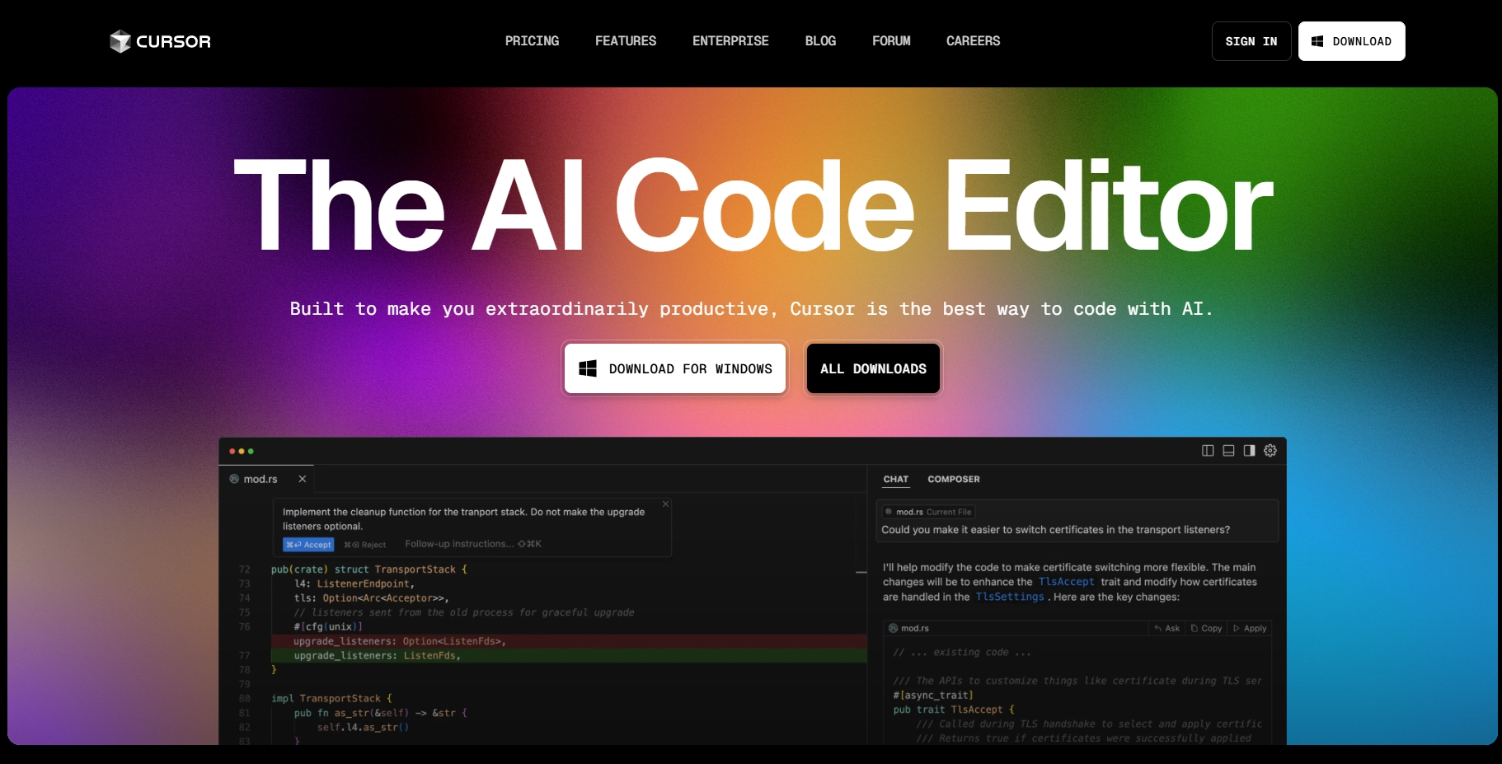Open All Downloads
The image size is (1502, 764).
pos(873,368)
